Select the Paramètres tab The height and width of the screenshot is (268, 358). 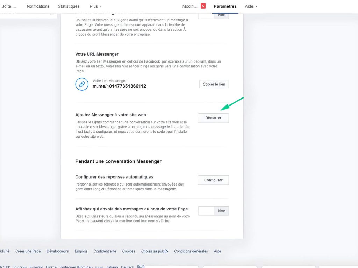click(225, 6)
